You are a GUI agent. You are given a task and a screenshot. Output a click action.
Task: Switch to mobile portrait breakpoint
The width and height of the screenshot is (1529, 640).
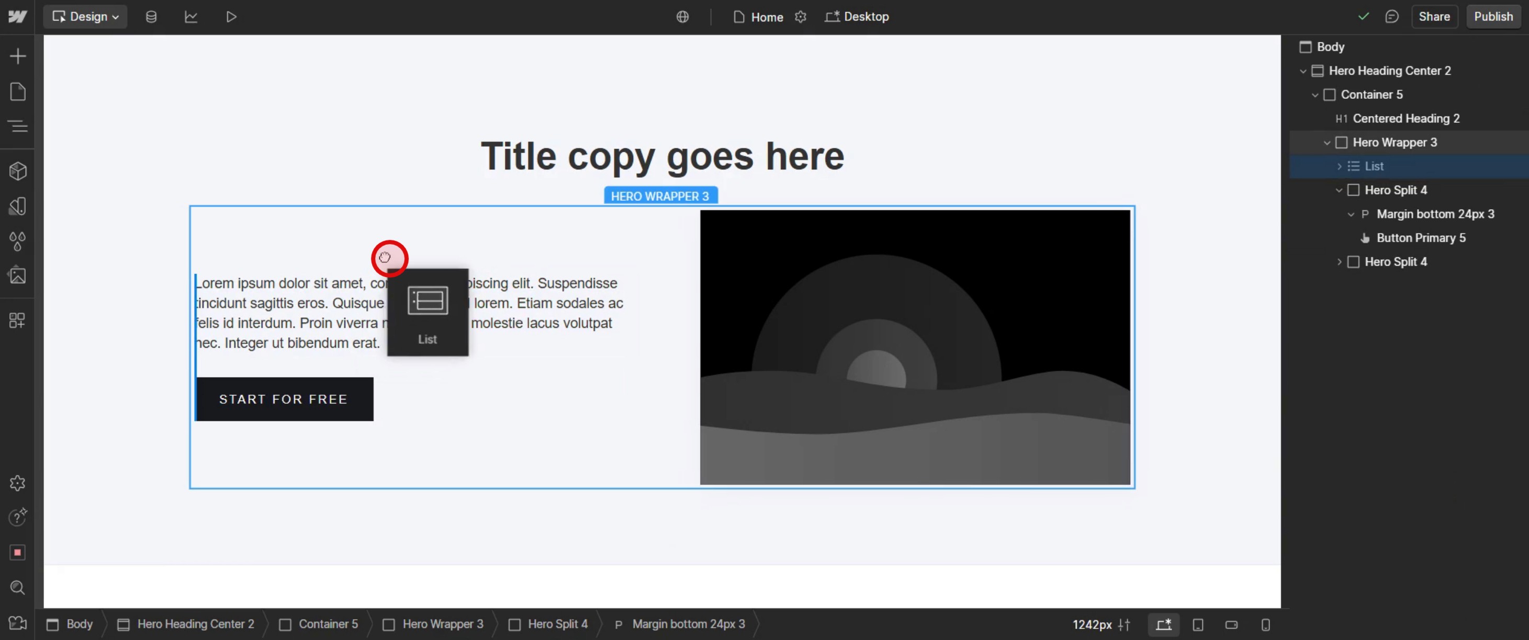(1265, 625)
